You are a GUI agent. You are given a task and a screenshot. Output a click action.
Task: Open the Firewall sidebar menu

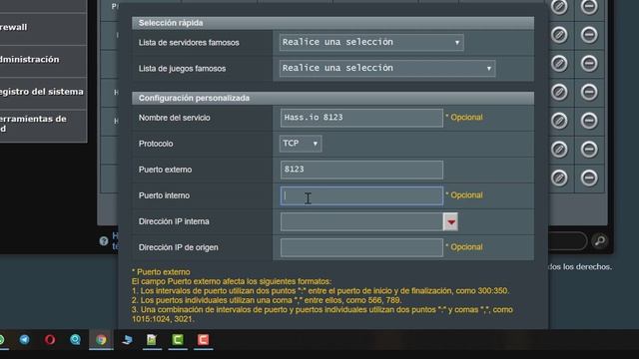[43, 27]
